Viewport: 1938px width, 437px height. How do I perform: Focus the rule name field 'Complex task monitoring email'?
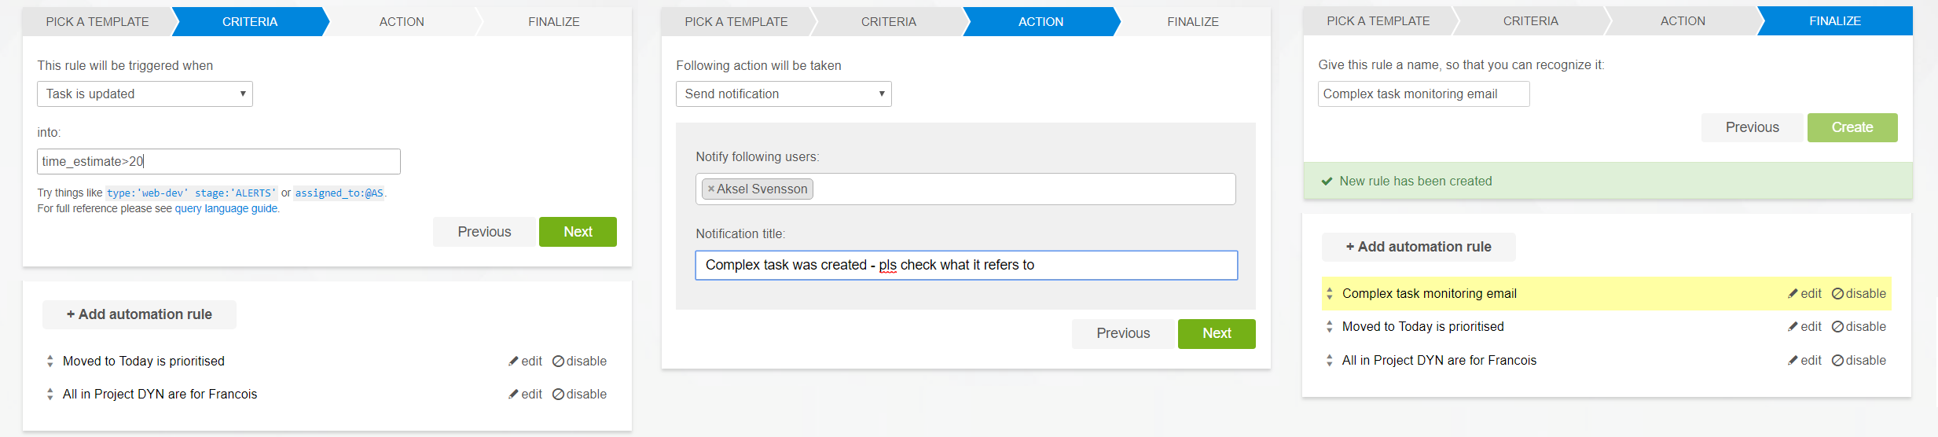(1423, 94)
